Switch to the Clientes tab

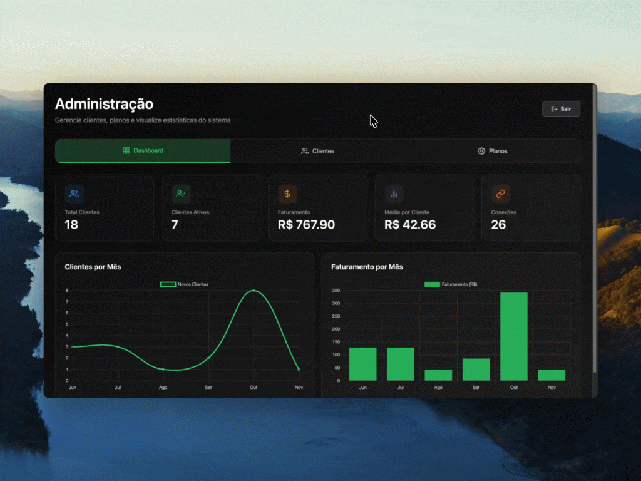(317, 151)
